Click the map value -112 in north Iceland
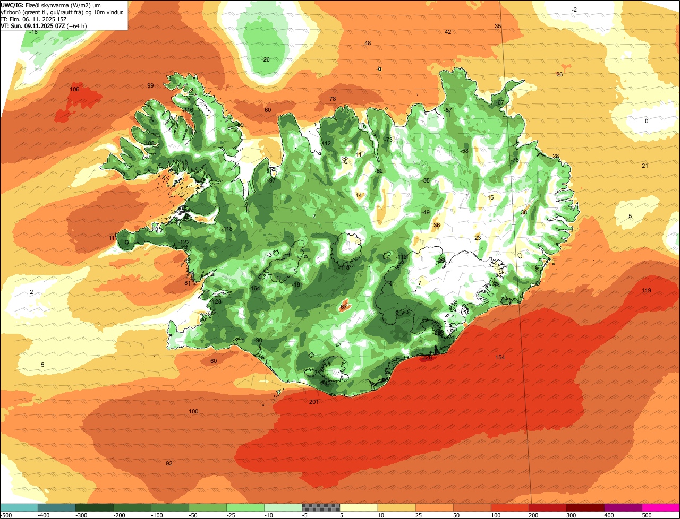This screenshot has width=680, height=519. 326,143
